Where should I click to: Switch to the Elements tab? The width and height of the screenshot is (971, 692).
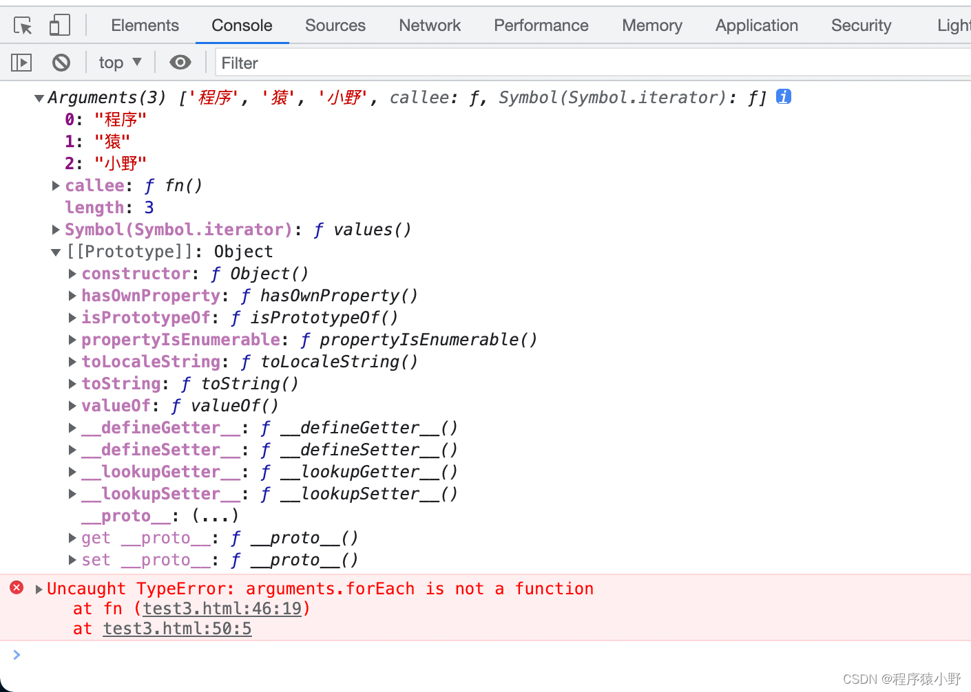(145, 26)
